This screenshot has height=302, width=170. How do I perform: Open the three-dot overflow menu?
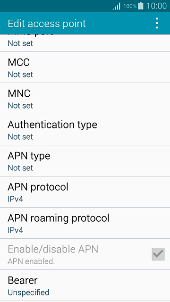(157, 23)
